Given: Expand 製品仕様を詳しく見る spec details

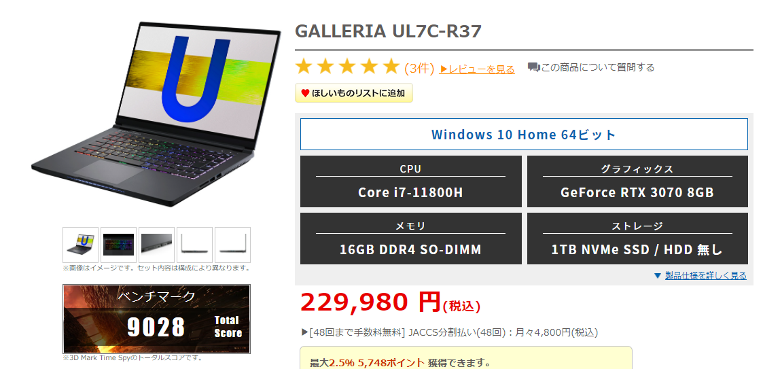Looking at the screenshot, I should point(705,275).
